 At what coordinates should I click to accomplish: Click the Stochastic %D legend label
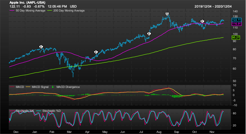coord(52,111)
